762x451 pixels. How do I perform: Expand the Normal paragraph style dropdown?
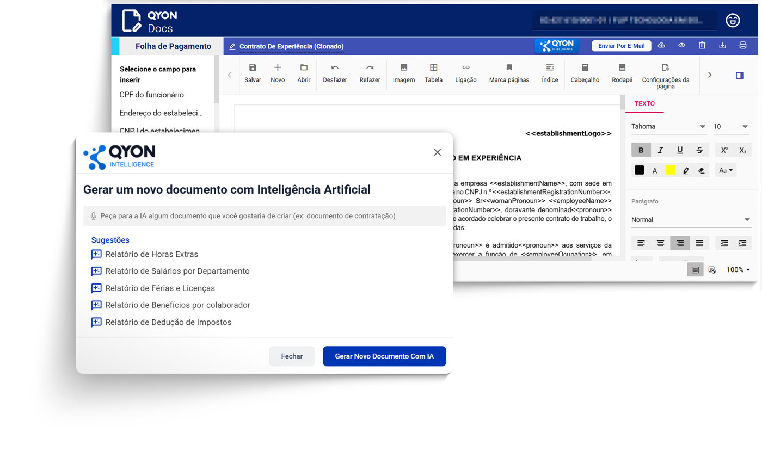pos(691,220)
